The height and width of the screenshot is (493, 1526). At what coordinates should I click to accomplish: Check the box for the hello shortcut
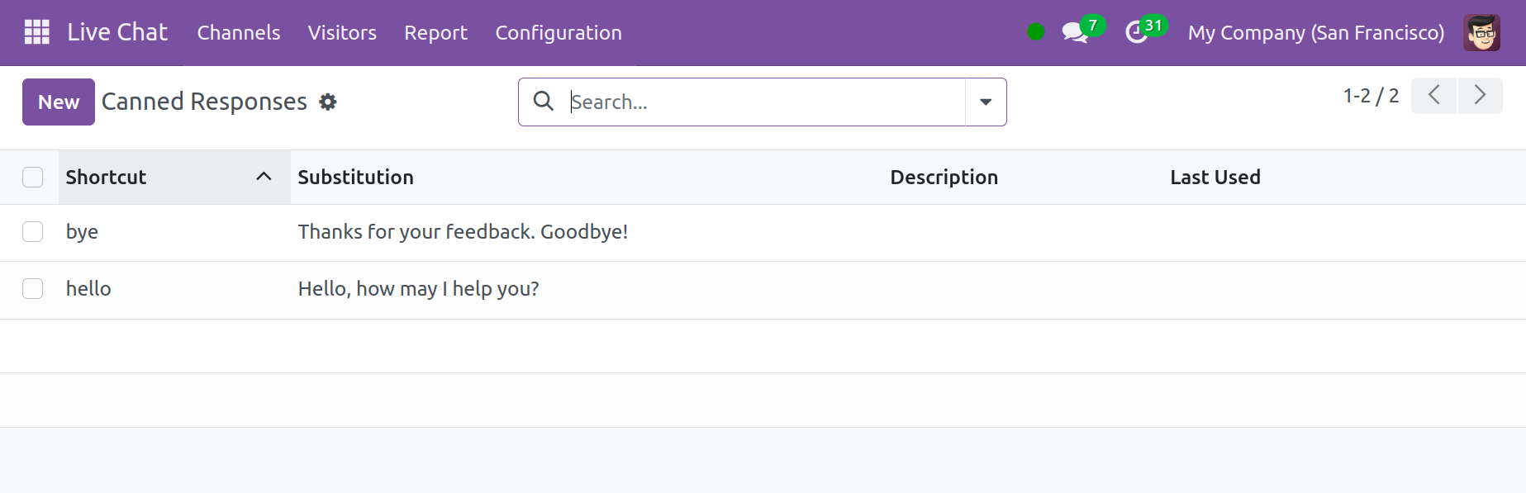[x=33, y=289]
